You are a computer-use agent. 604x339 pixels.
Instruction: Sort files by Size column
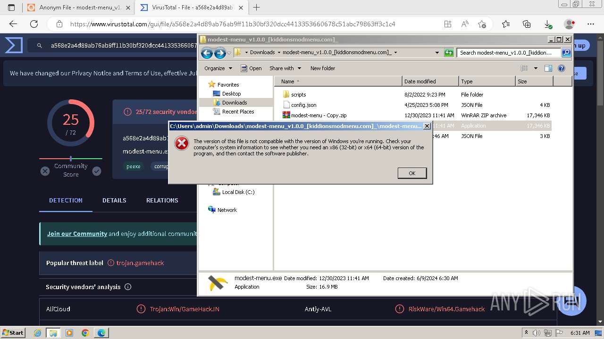coord(534,81)
